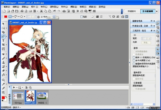Click the camera capture icon in toolbar
Screen dimensions: 161x110
(x=64, y=11)
